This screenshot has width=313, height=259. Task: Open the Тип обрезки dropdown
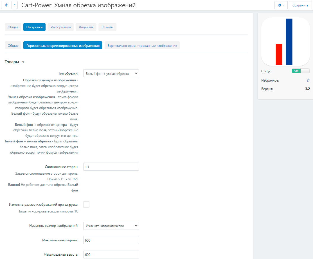[x=111, y=73]
